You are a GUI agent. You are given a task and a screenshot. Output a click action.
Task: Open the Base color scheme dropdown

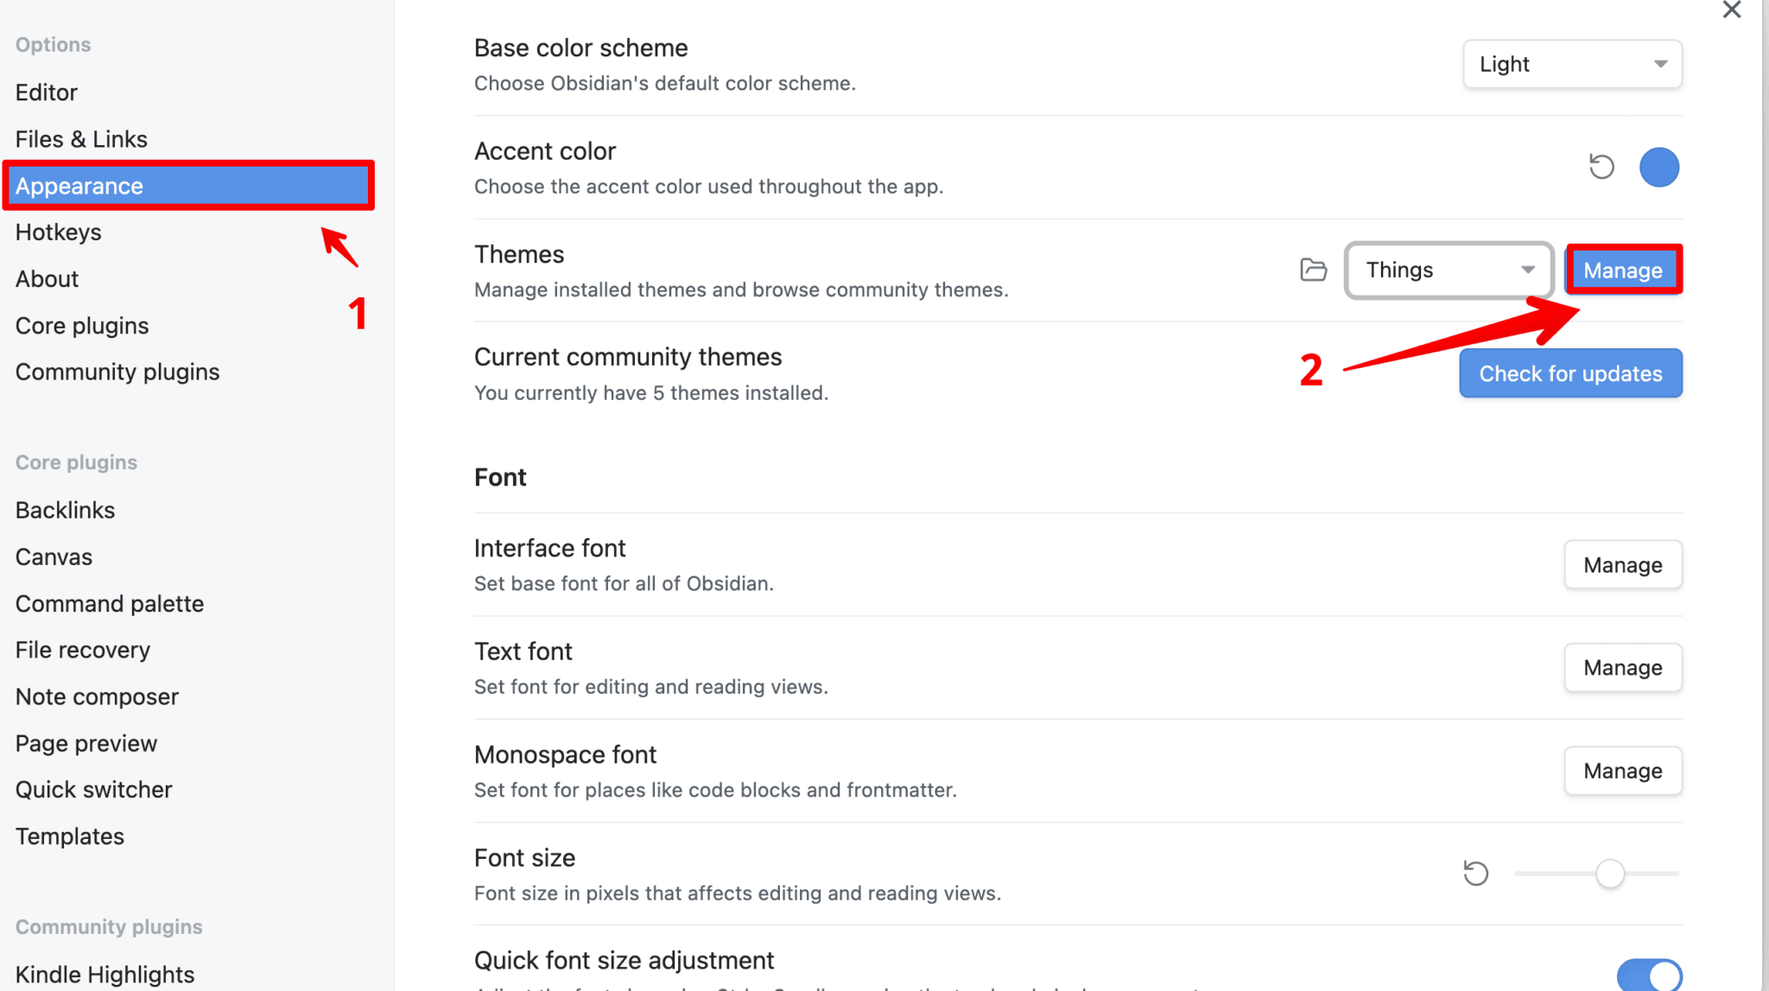(x=1571, y=63)
